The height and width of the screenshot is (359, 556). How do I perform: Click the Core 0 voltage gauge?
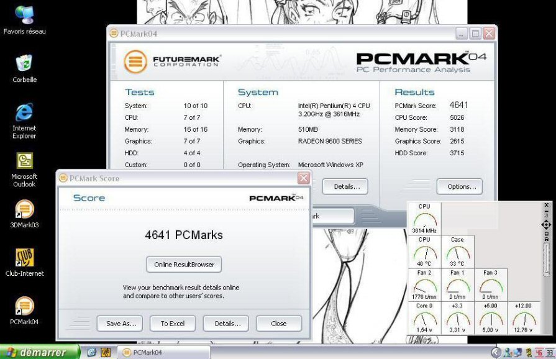424,317
